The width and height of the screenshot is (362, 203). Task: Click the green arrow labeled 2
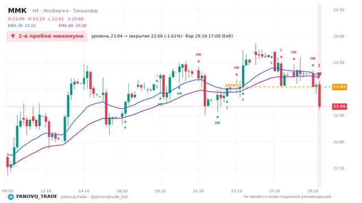click(x=243, y=94)
